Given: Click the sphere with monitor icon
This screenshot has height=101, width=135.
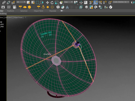Looking at the screenshot, I should [100, 7].
